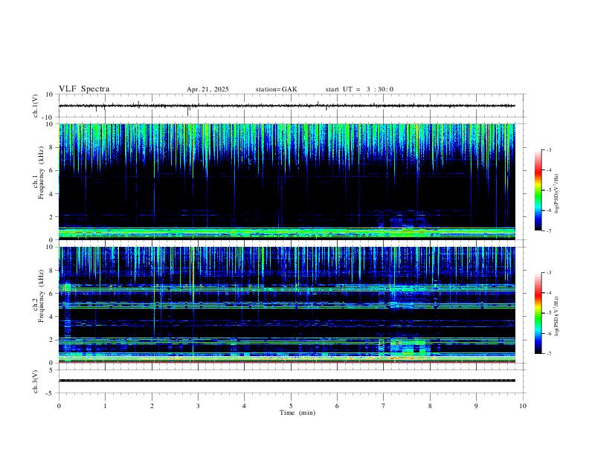Click the "start UT = 3 :30: 0" text
The image size is (589, 455).
point(359,89)
